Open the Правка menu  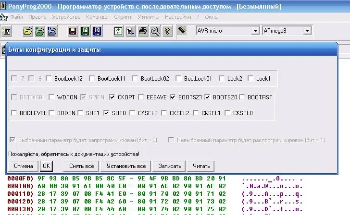pyautogui.click(x=37, y=17)
